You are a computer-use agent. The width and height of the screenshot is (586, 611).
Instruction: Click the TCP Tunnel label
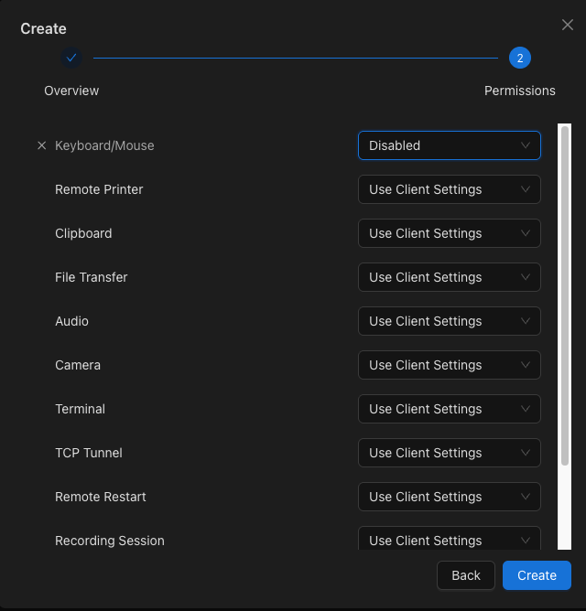point(89,453)
